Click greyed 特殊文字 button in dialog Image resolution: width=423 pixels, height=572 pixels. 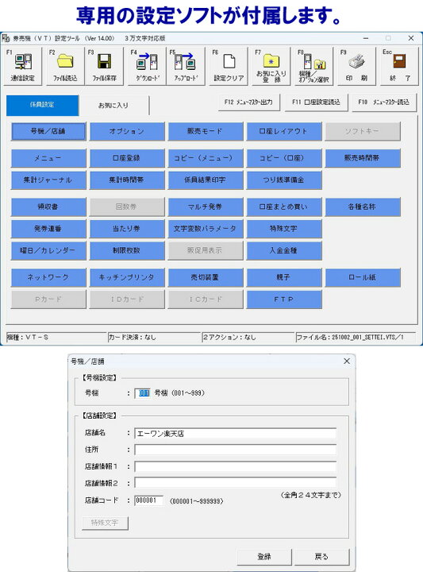point(105,523)
